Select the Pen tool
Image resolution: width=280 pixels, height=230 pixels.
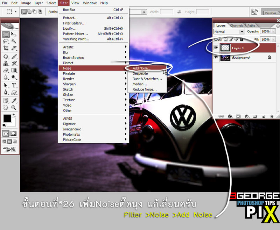pyautogui.click(x=6, y=92)
